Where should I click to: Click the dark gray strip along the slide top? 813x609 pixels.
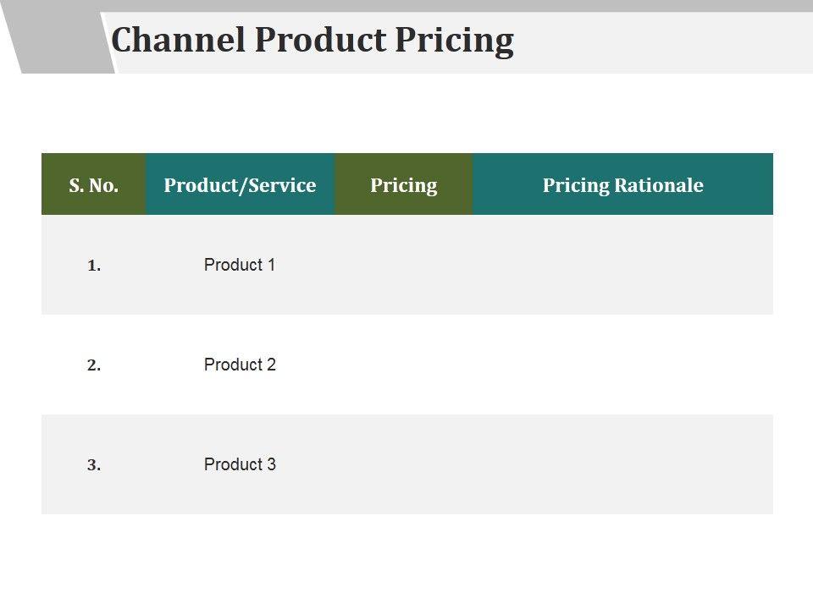(457, 5)
